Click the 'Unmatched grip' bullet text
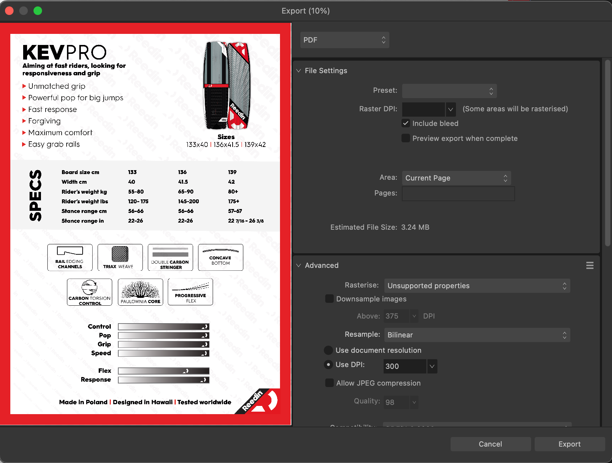The width and height of the screenshot is (612, 463). pos(57,86)
